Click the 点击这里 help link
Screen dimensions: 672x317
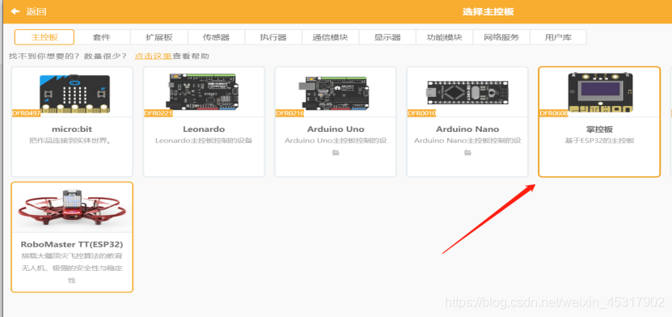(153, 56)
